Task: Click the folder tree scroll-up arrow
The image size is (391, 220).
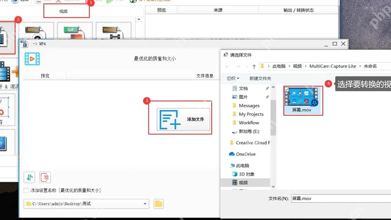Action: click(x=273, y=87)
